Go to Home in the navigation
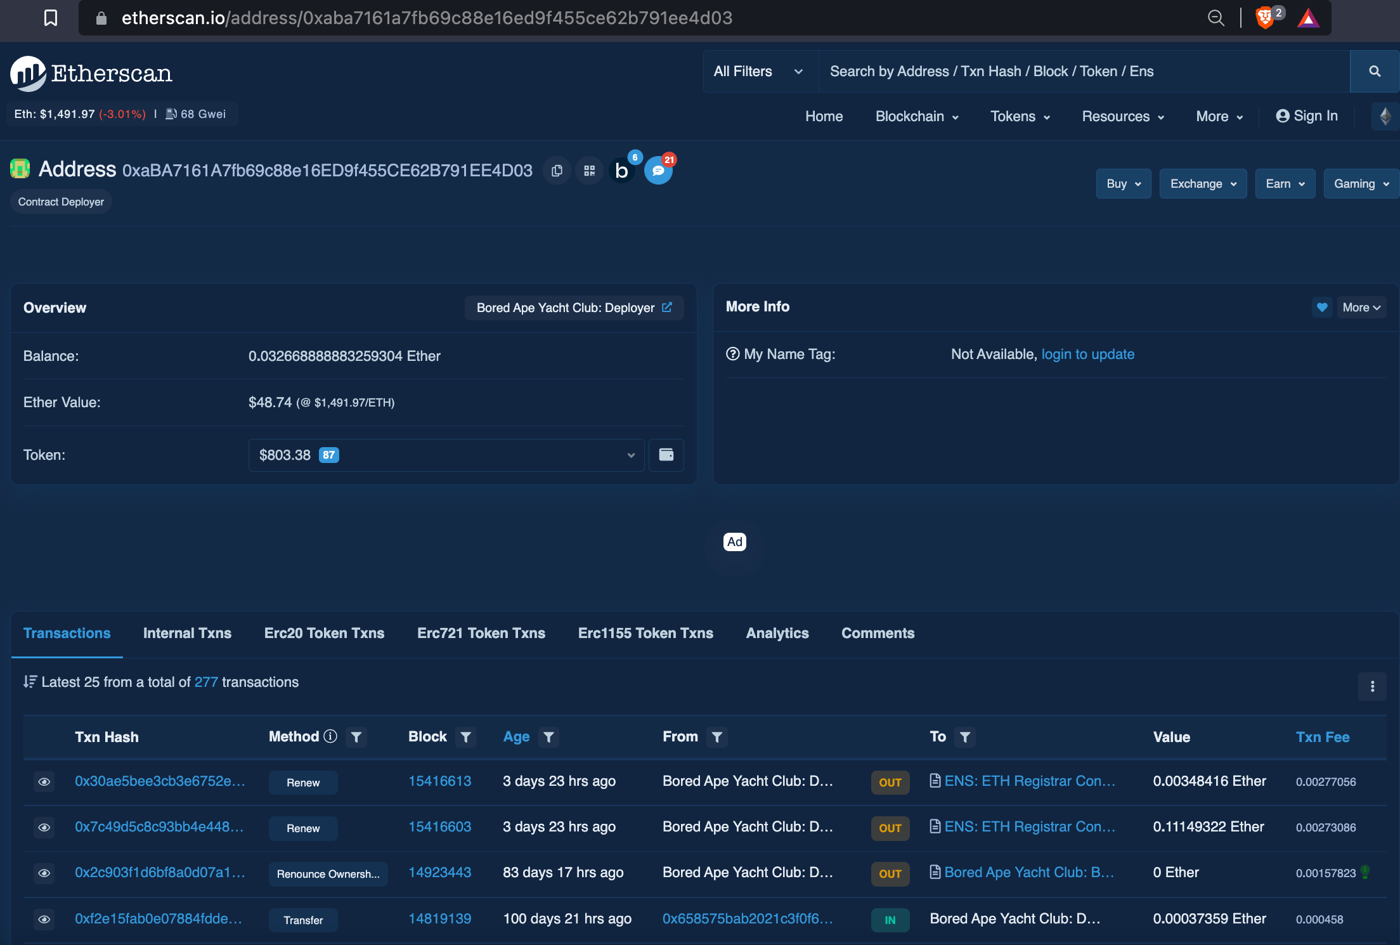Screen dimensions: 1400x945 [x=824, y=117]
